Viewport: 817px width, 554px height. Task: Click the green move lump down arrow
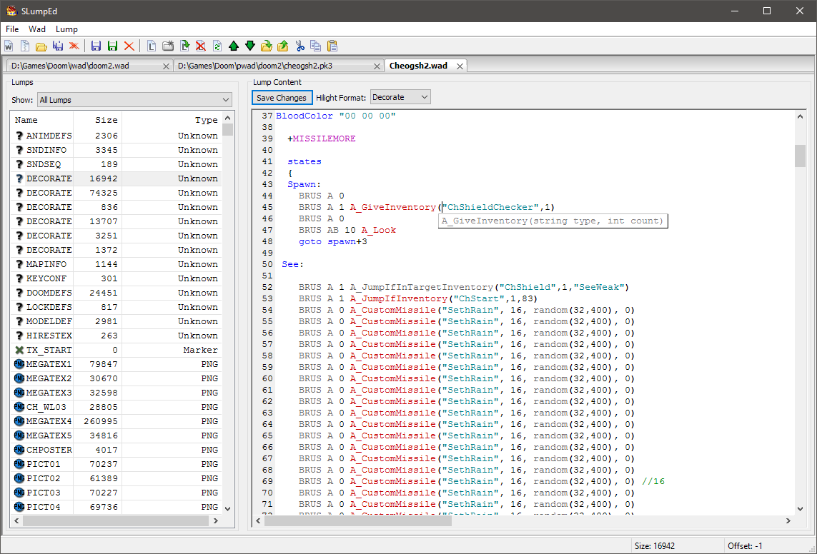coord(250,46)
